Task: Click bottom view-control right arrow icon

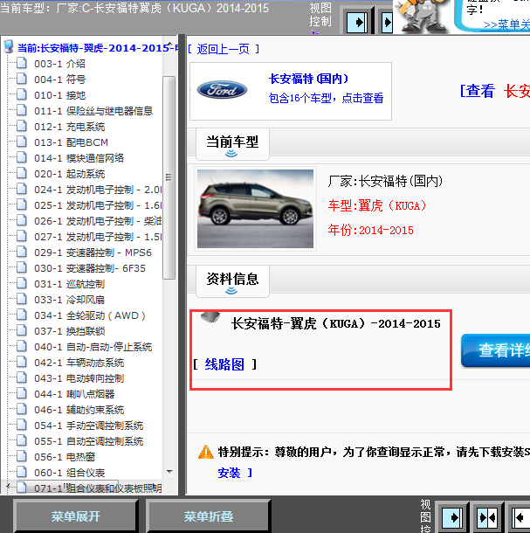Action: 452,518
